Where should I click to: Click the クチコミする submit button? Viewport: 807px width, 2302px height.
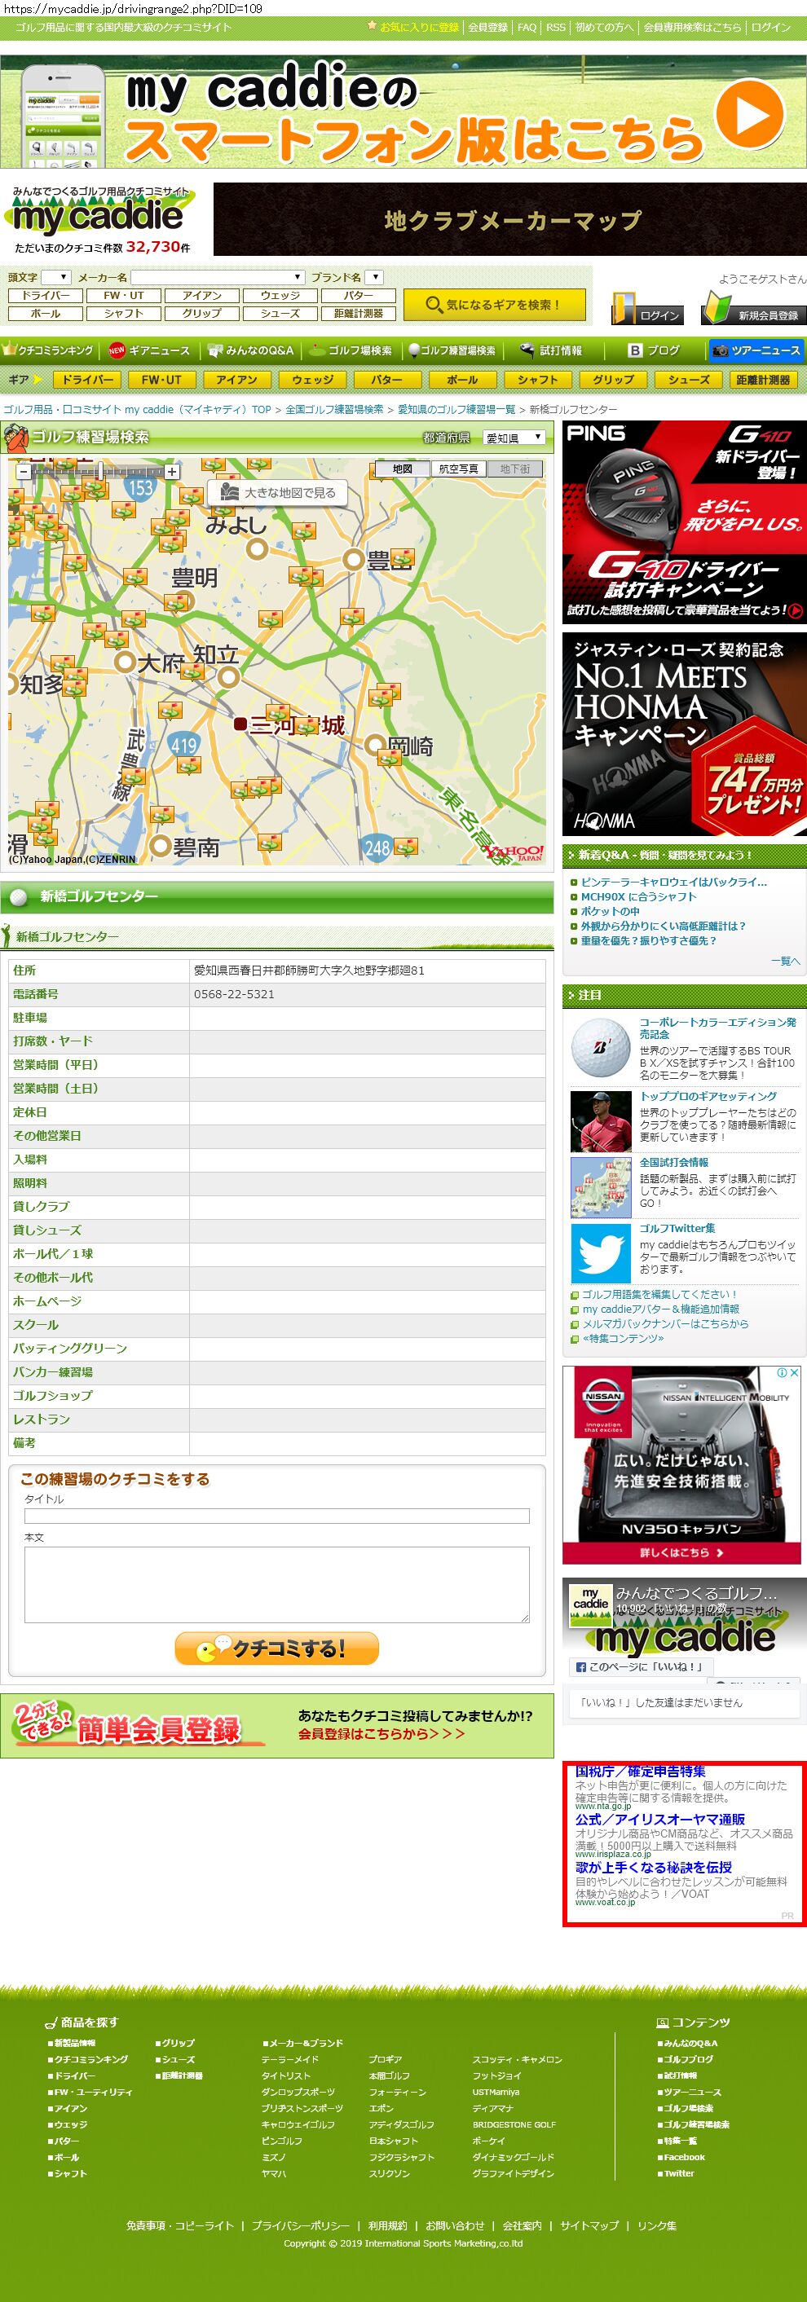click(276, 1648)
